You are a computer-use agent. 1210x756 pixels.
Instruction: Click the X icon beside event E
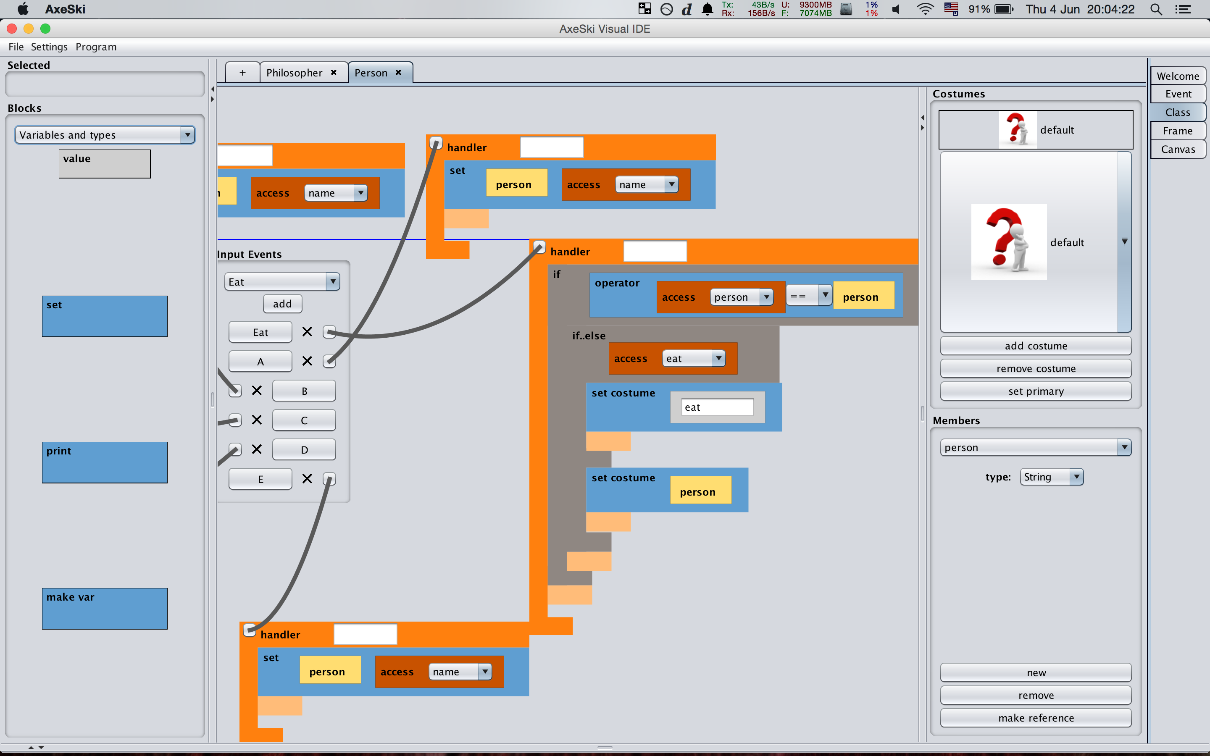(307, 479)
